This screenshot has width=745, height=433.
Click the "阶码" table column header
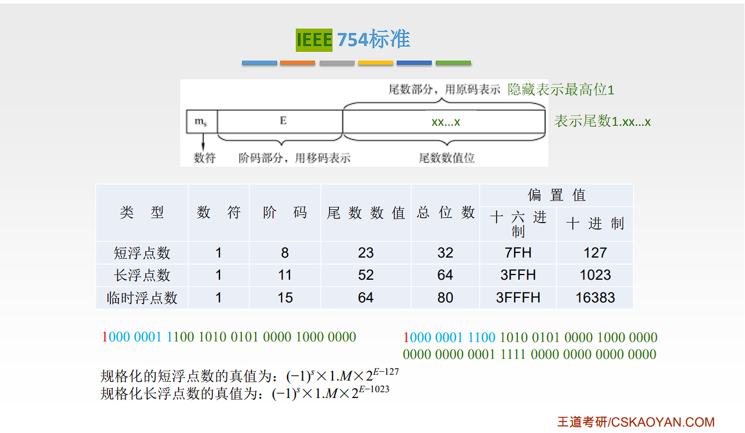click(x=285, y=213)
